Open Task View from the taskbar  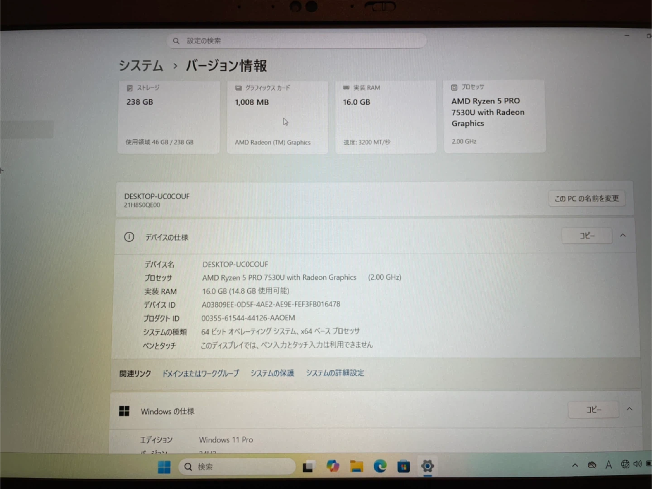click(x=308, y=466)
